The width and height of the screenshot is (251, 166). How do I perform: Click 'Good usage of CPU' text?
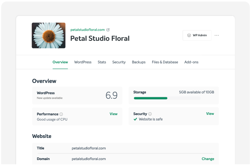click(52, 119)
